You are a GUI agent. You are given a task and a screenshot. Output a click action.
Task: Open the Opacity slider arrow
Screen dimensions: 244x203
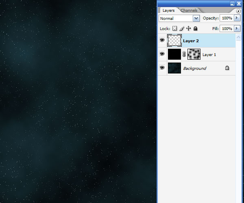click(x=237, y=18)
